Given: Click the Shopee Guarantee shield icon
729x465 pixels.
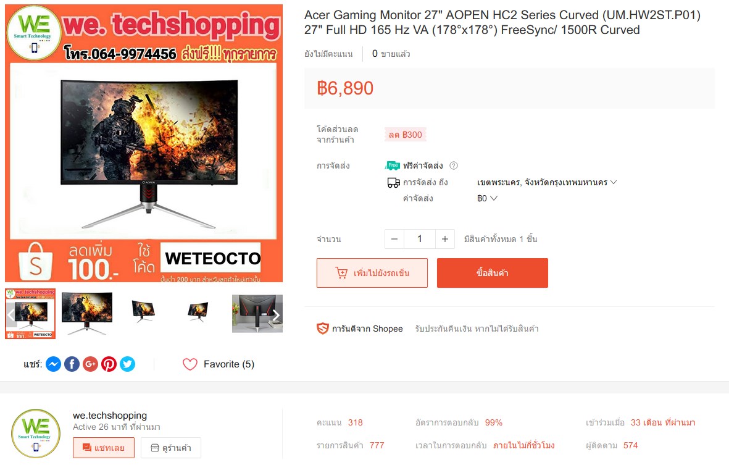Looking at the screenshot, I should pyautogui.click(x=323, y=329).
